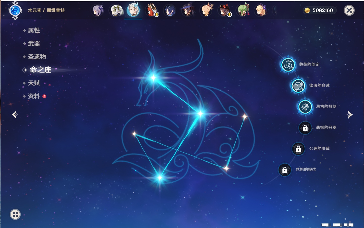Open constellation node 尊荣的创定 icon
364x228 pixels.
pyautogui.click(x=288, y=65)
